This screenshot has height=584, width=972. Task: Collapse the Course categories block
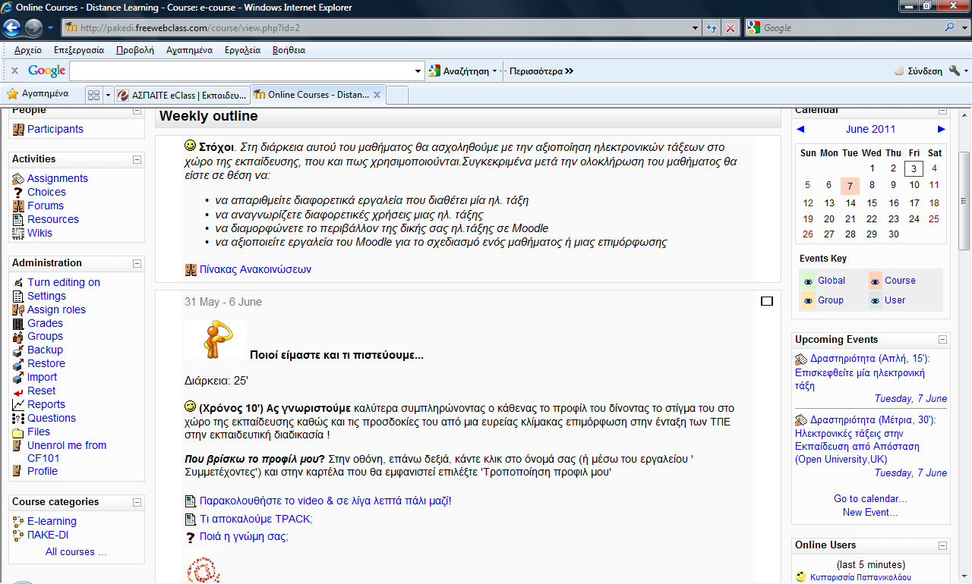(137, 502)
